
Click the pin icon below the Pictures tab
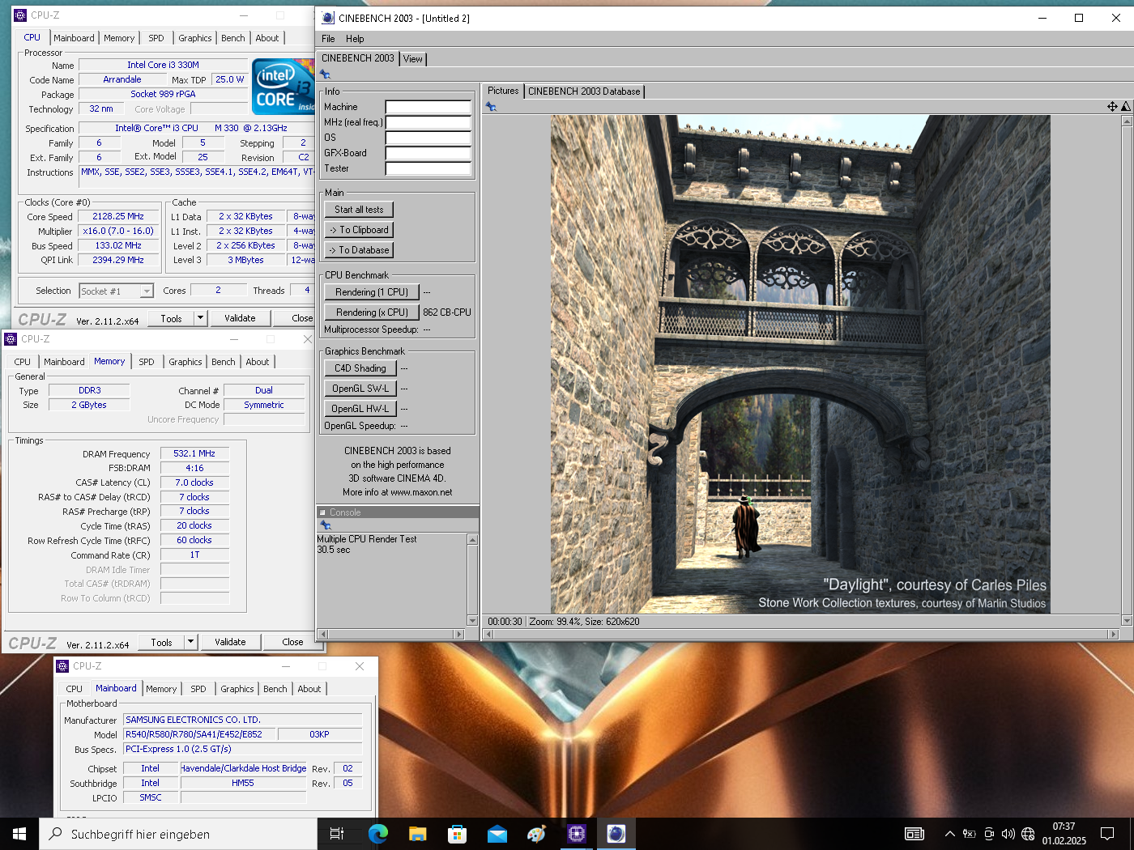click(491, 107)
